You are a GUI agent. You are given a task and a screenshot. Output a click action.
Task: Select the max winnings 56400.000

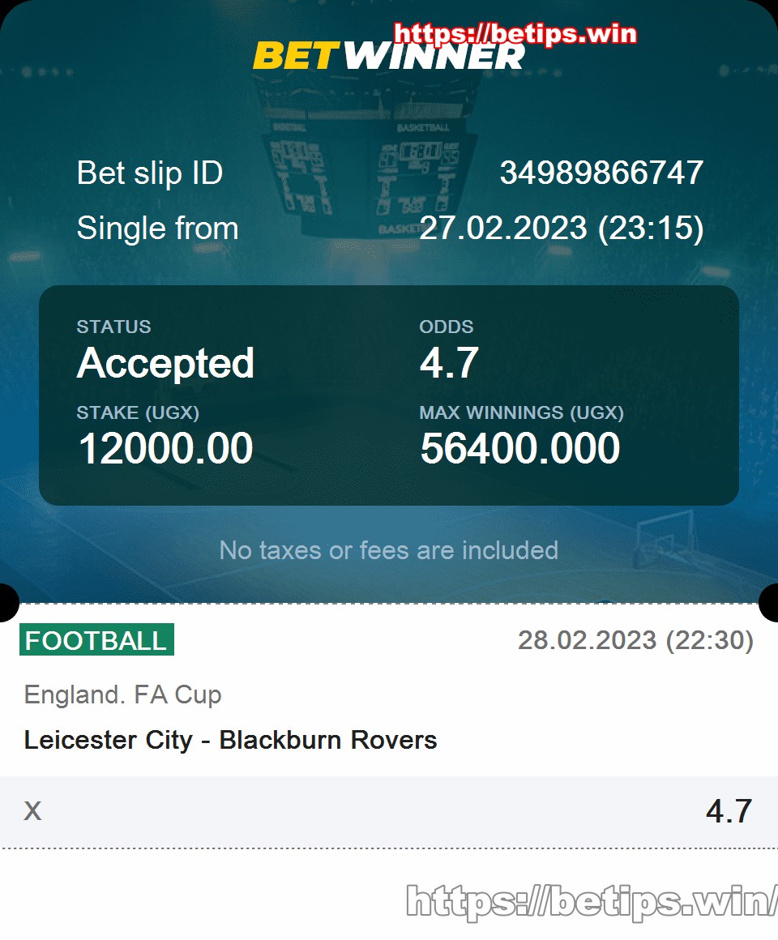coord(519,448)
